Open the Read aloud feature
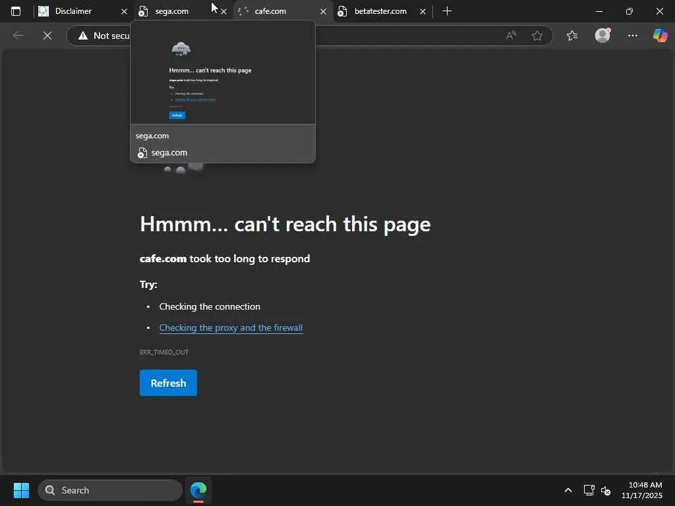This screenshot has height=506, width=675. click(x=511, y=36)
